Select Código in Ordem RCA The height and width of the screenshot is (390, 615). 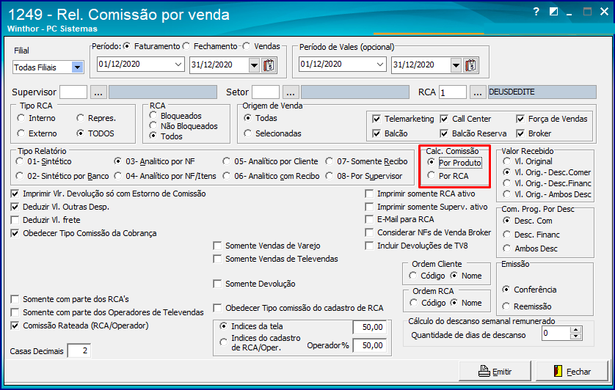tap(413, 303)
